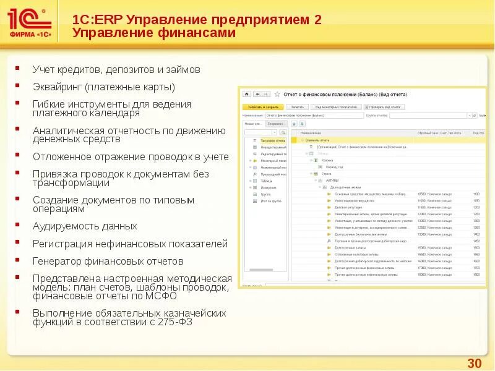Click into Группа отчетов input field
This screenshot has height=371, width=495.
pos(428,116)
